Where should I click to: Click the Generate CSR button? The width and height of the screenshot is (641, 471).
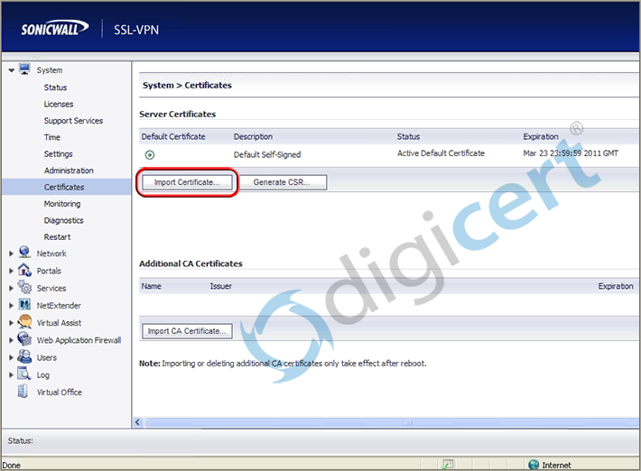point(282,182)
